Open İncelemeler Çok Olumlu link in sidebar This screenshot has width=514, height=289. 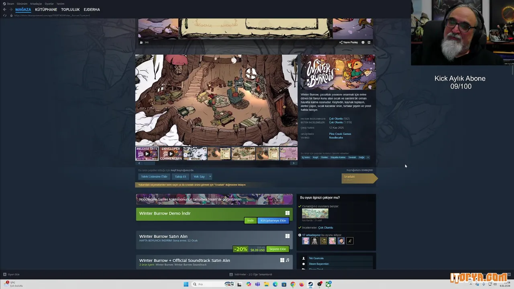(326, 228)
